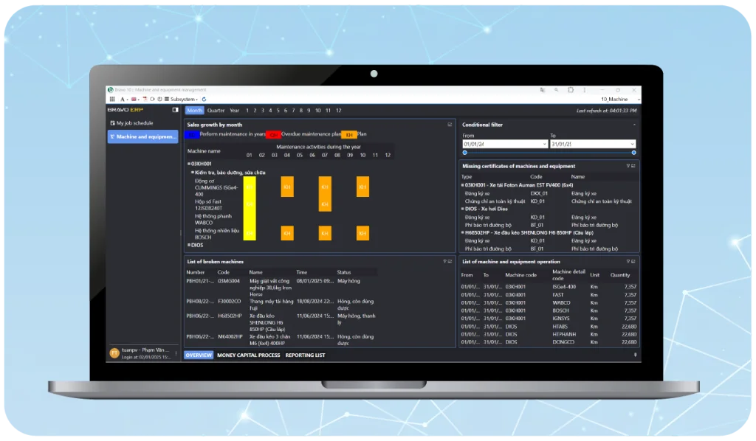Click the Year view button

[234, 110]
